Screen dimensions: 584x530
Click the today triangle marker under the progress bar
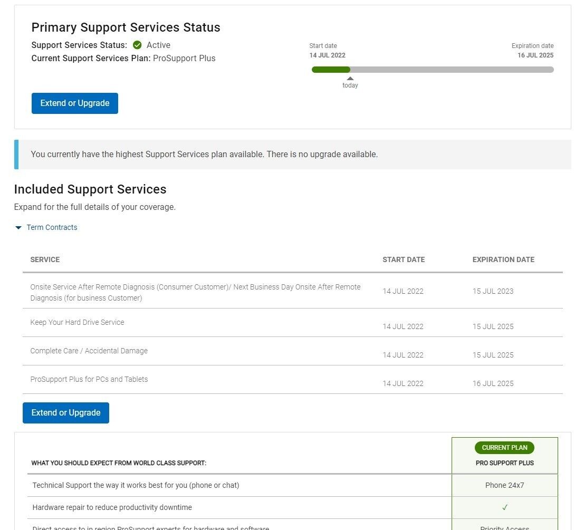click(350, 79)
